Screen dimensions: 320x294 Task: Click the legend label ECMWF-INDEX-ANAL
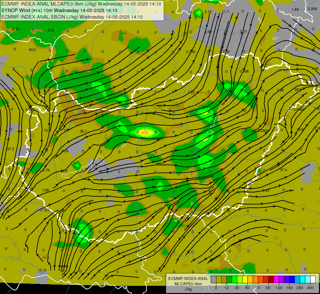(x=188, y=279)
